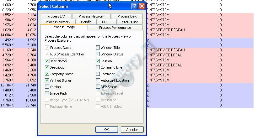The image size is (257, 140).
Task: Check the Image Path option
Action: 47,93
